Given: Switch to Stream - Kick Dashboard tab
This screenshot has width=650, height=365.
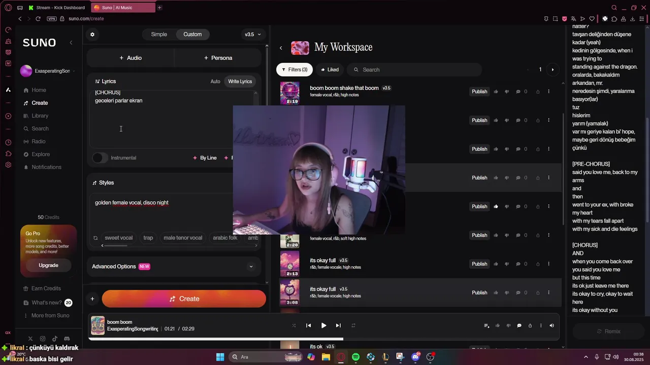Looking at the screenshot, I should (57, 8).
